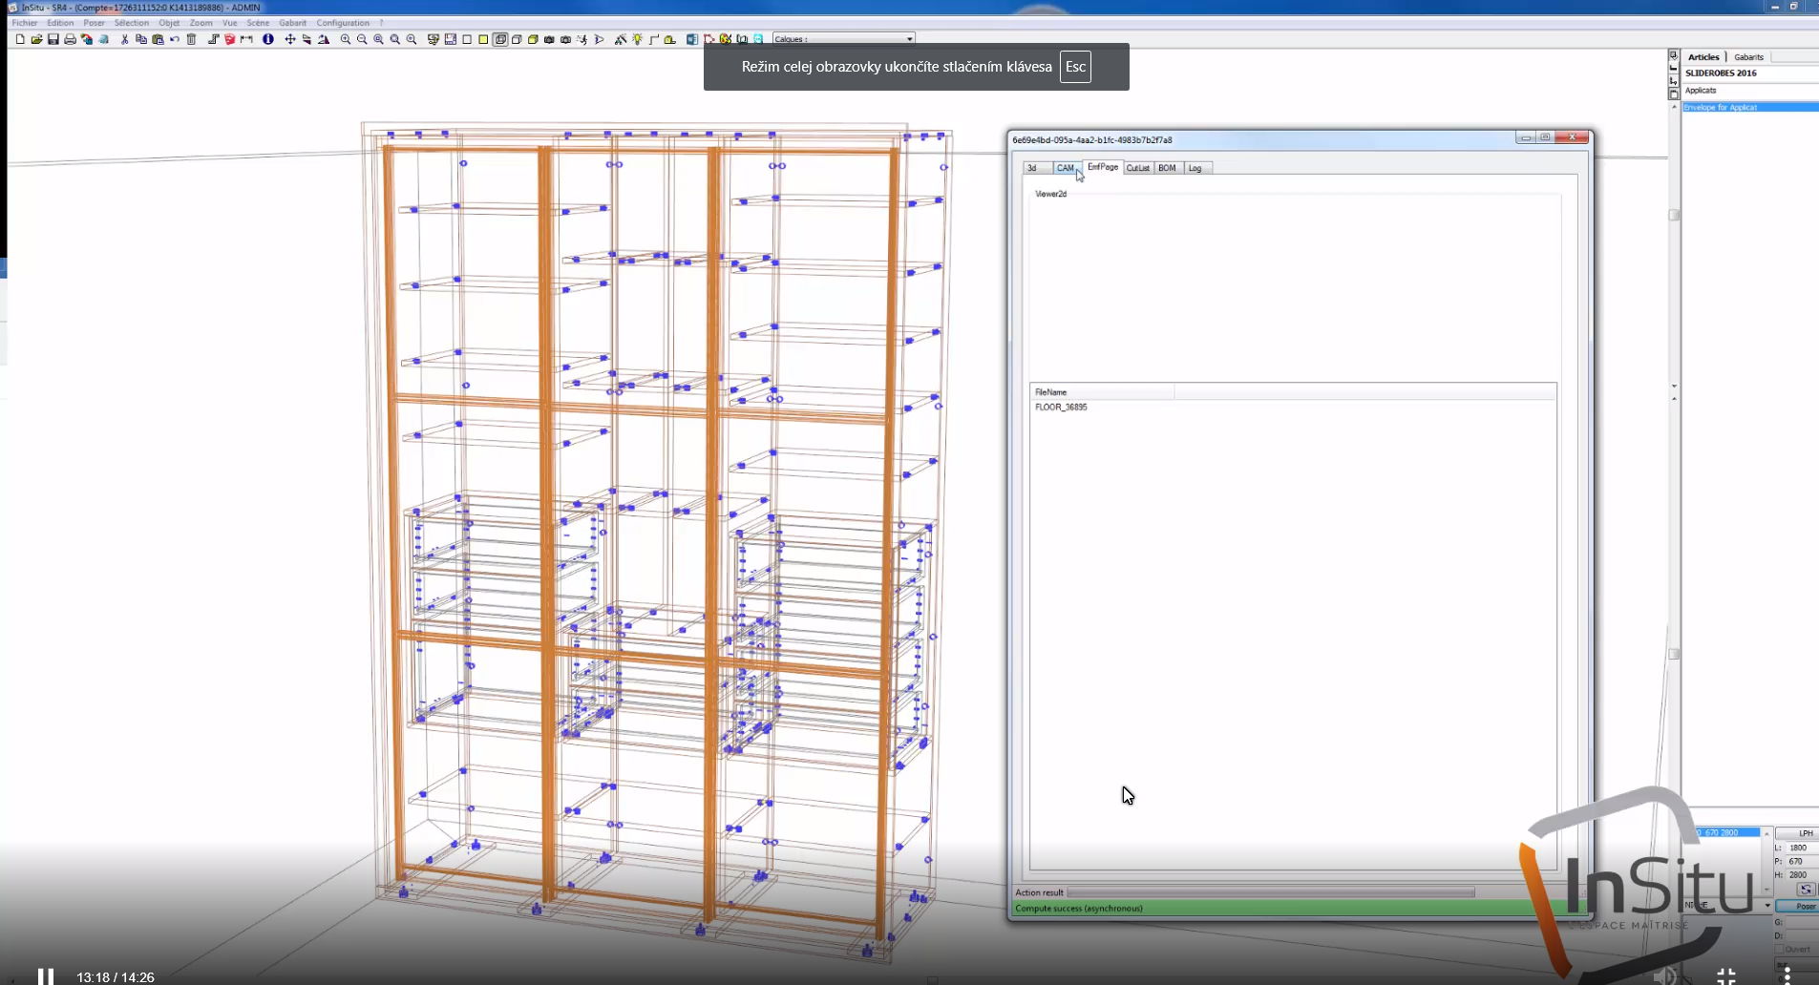The width and height of the screenshot is (1819, 985).
Task: Toggle the light bulb lighting icon
Action: tap(638, 39)
